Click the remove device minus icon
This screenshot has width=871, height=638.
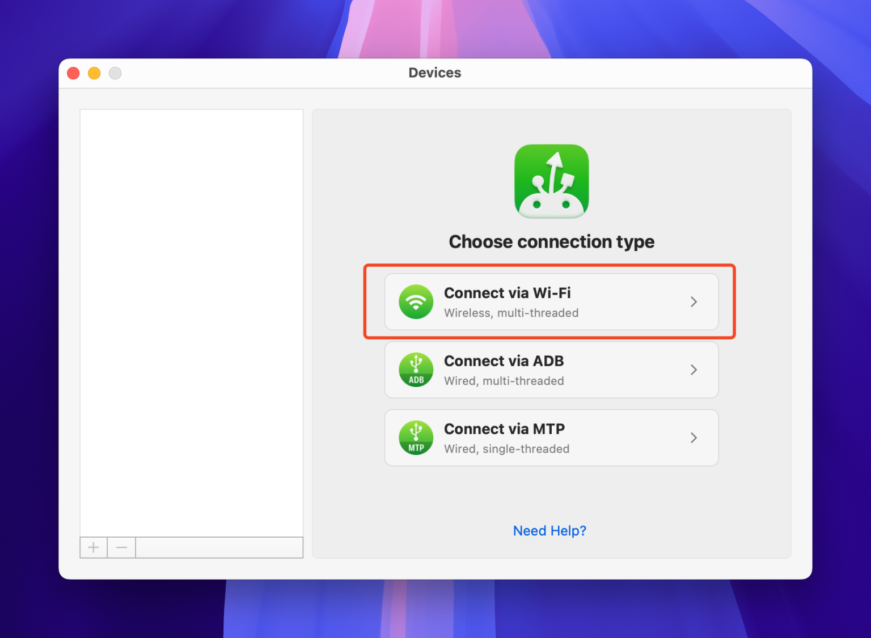click(121, 547)
